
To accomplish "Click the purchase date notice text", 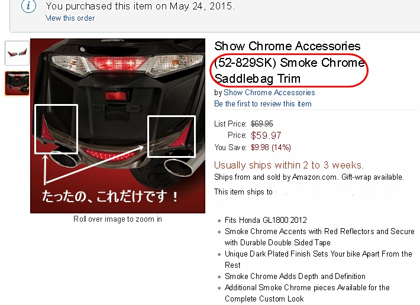I will [140, 6].
